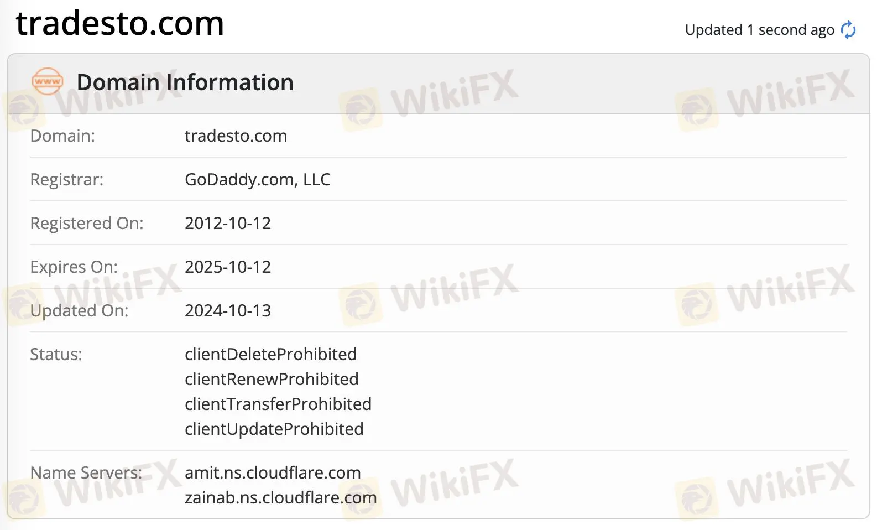Click the orange www globe icon

48,81
